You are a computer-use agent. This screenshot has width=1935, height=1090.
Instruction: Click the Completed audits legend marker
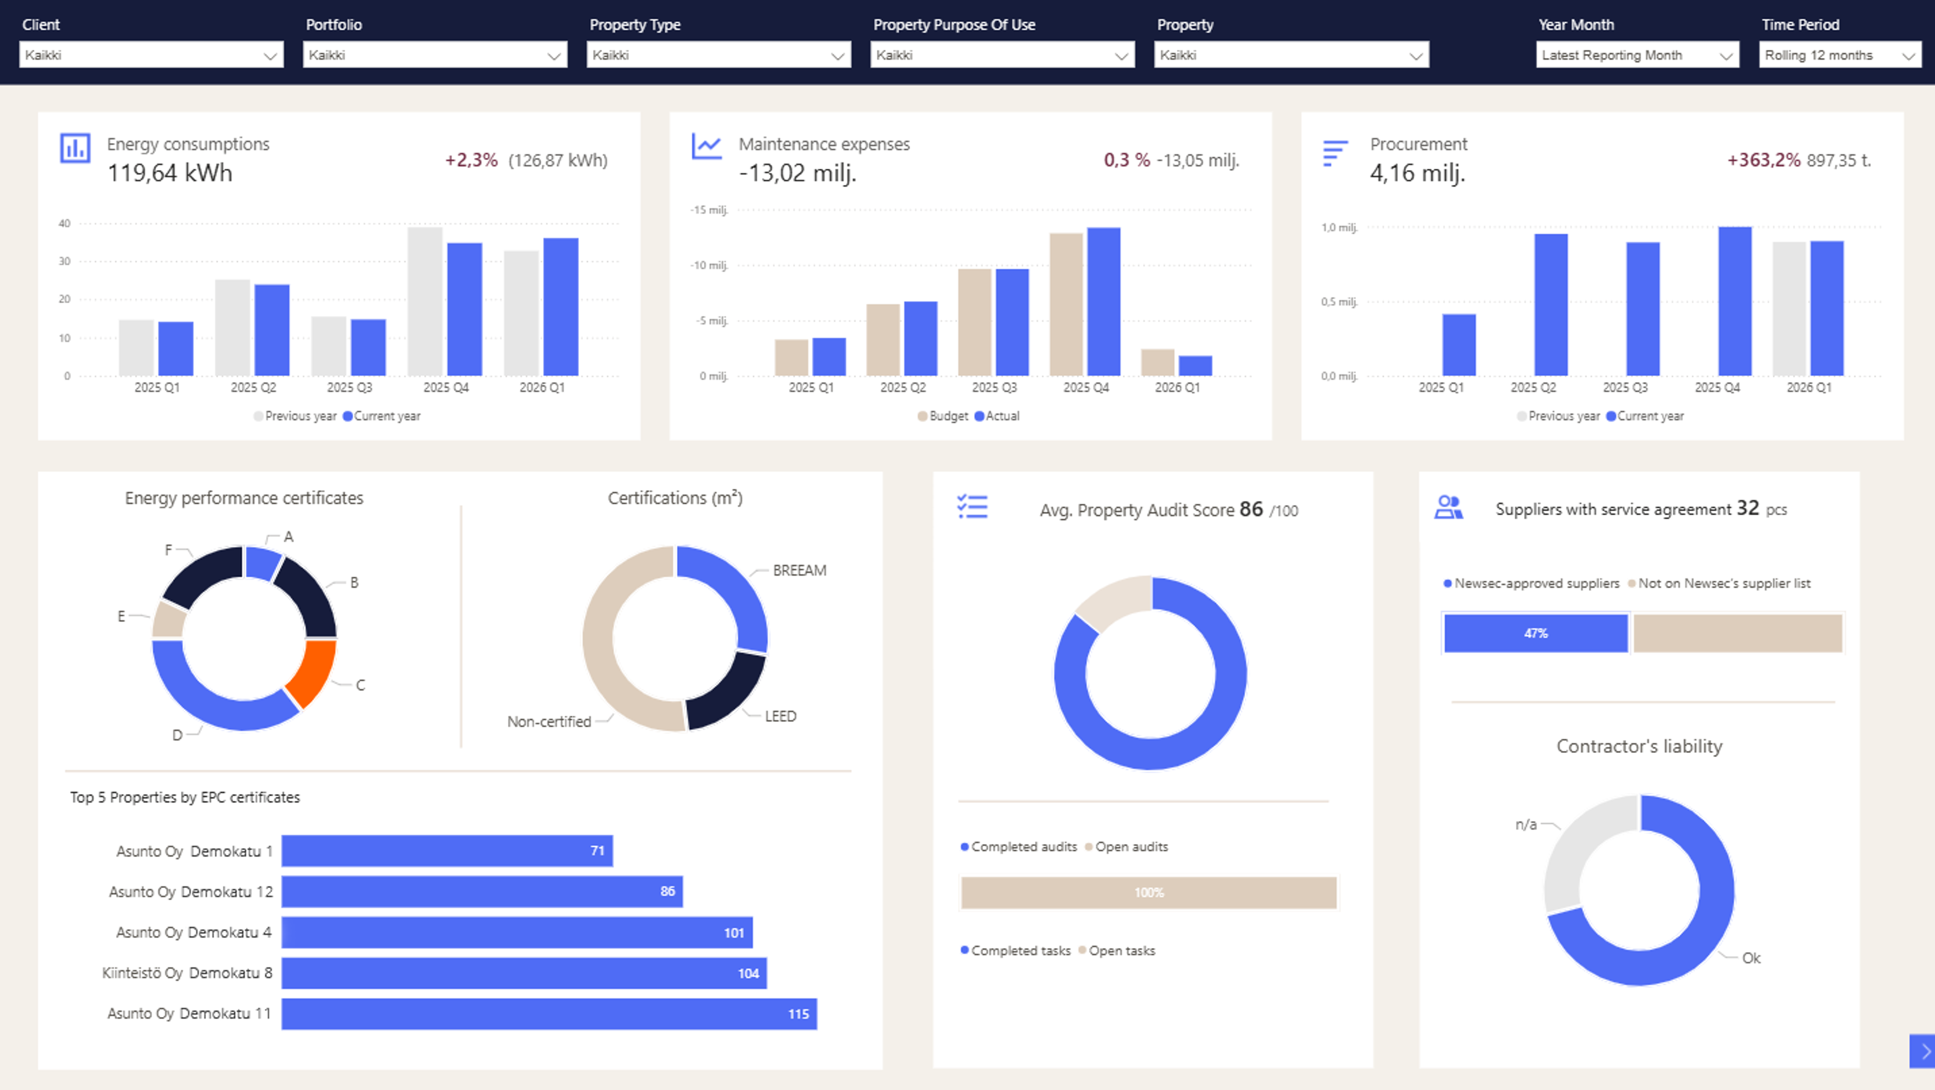(x=964, y=847)
